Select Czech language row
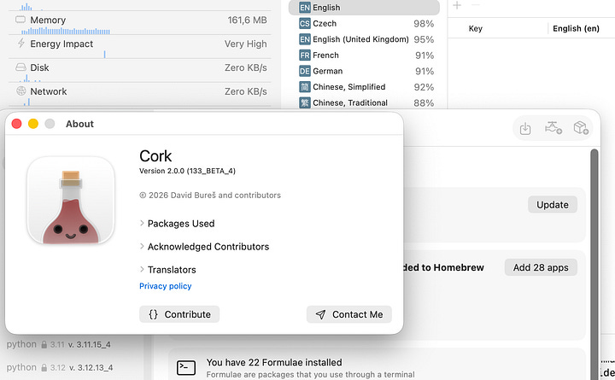The image size is (615, 380). tap(364, 24)
